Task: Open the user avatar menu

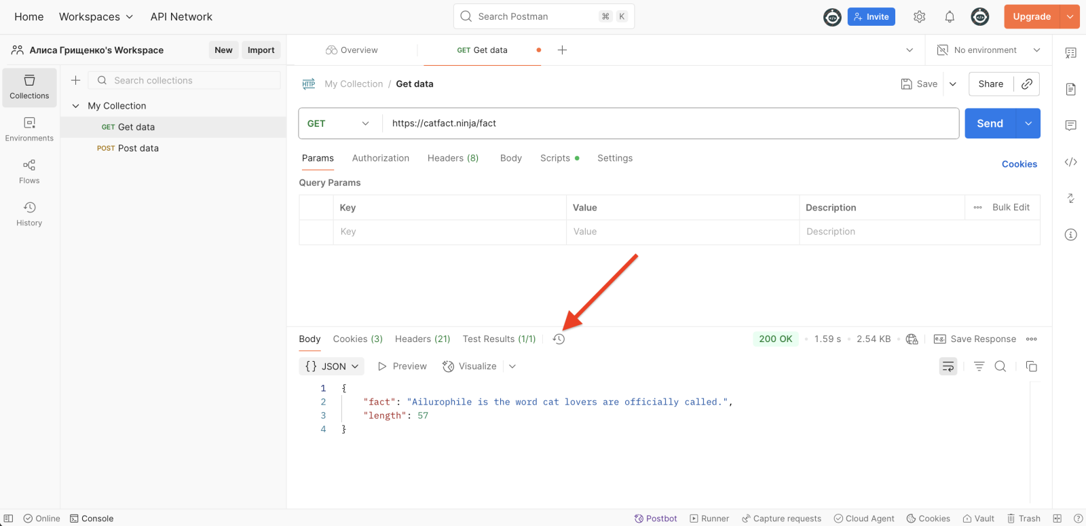Action: coord(980,17)
